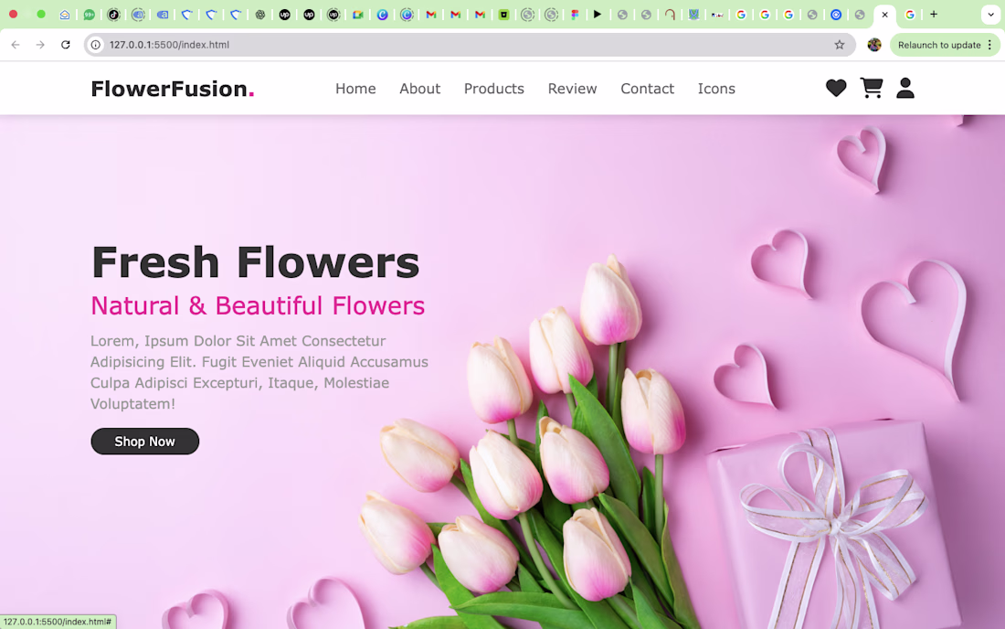Open the Chrome profile avatar

tap(874, 45)
